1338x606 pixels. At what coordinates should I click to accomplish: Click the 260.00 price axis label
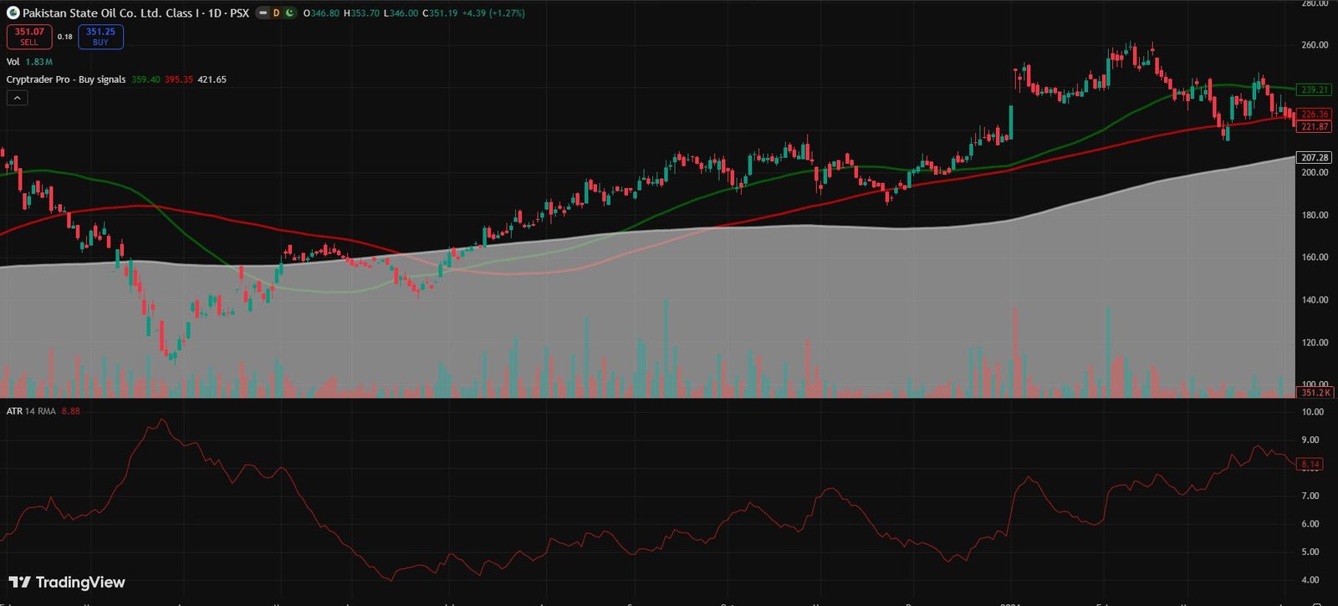tap(1315, 45)
